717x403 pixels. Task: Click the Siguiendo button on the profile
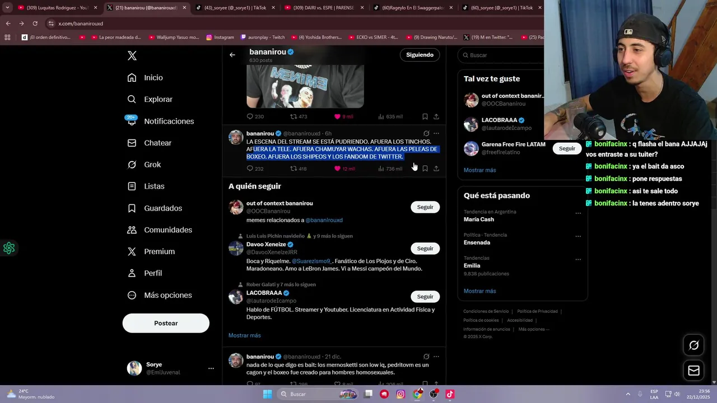[x=420, y=55]
